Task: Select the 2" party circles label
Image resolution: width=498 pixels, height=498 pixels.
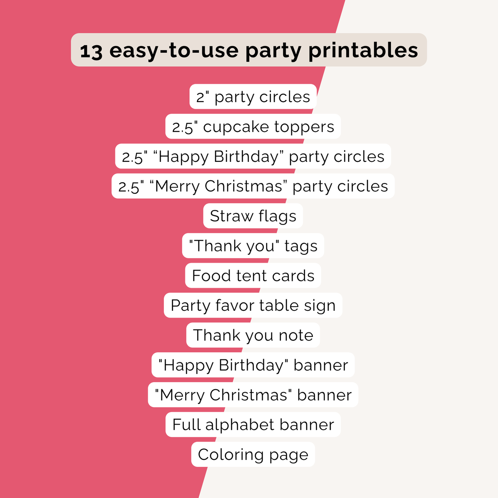Action: point(253,97)
